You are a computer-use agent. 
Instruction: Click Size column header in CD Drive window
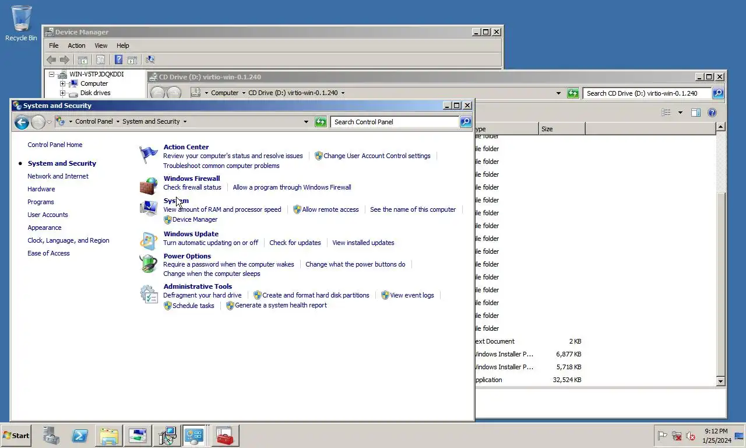coord(562,129)
